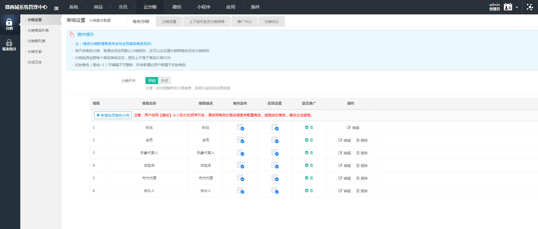Click the 新增会员角色分佣 button

point(113,115)
